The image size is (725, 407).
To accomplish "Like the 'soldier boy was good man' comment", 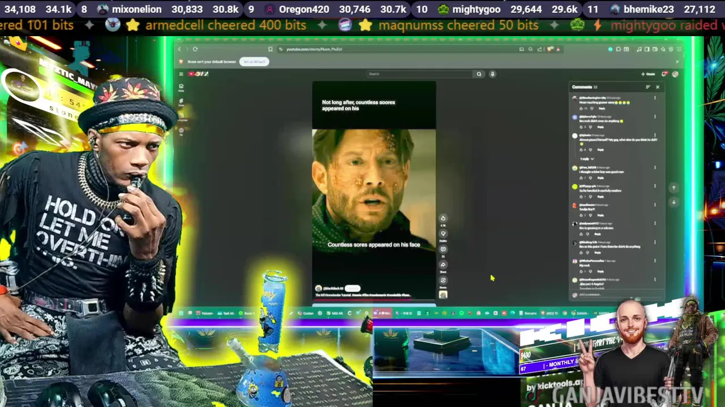I will pyautogui.click(x=581, y=178).
